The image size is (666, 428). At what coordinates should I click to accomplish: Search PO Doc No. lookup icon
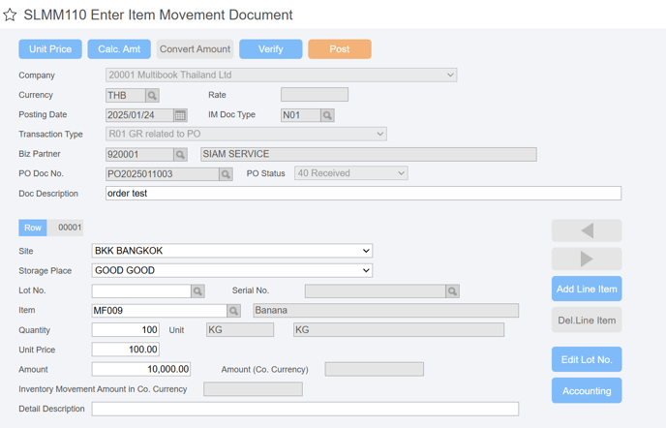226,174
